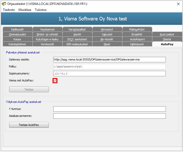Switch to the Sähköposti tab

(x=137, y=44)
